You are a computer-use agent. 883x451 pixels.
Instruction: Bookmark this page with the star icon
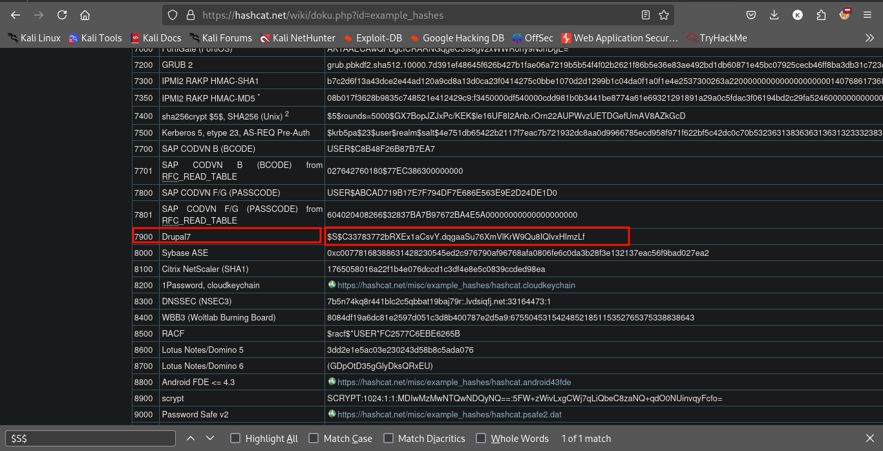pyautogui.click(x=663, y=15)
